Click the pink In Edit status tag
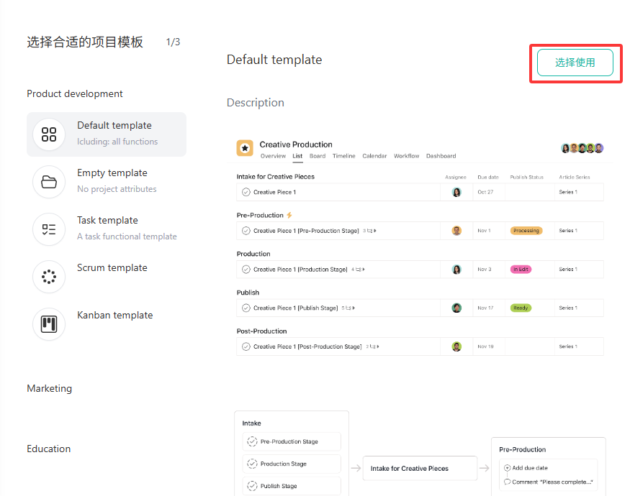This screenshot has width=630, height=496. [x=521, y=270]
